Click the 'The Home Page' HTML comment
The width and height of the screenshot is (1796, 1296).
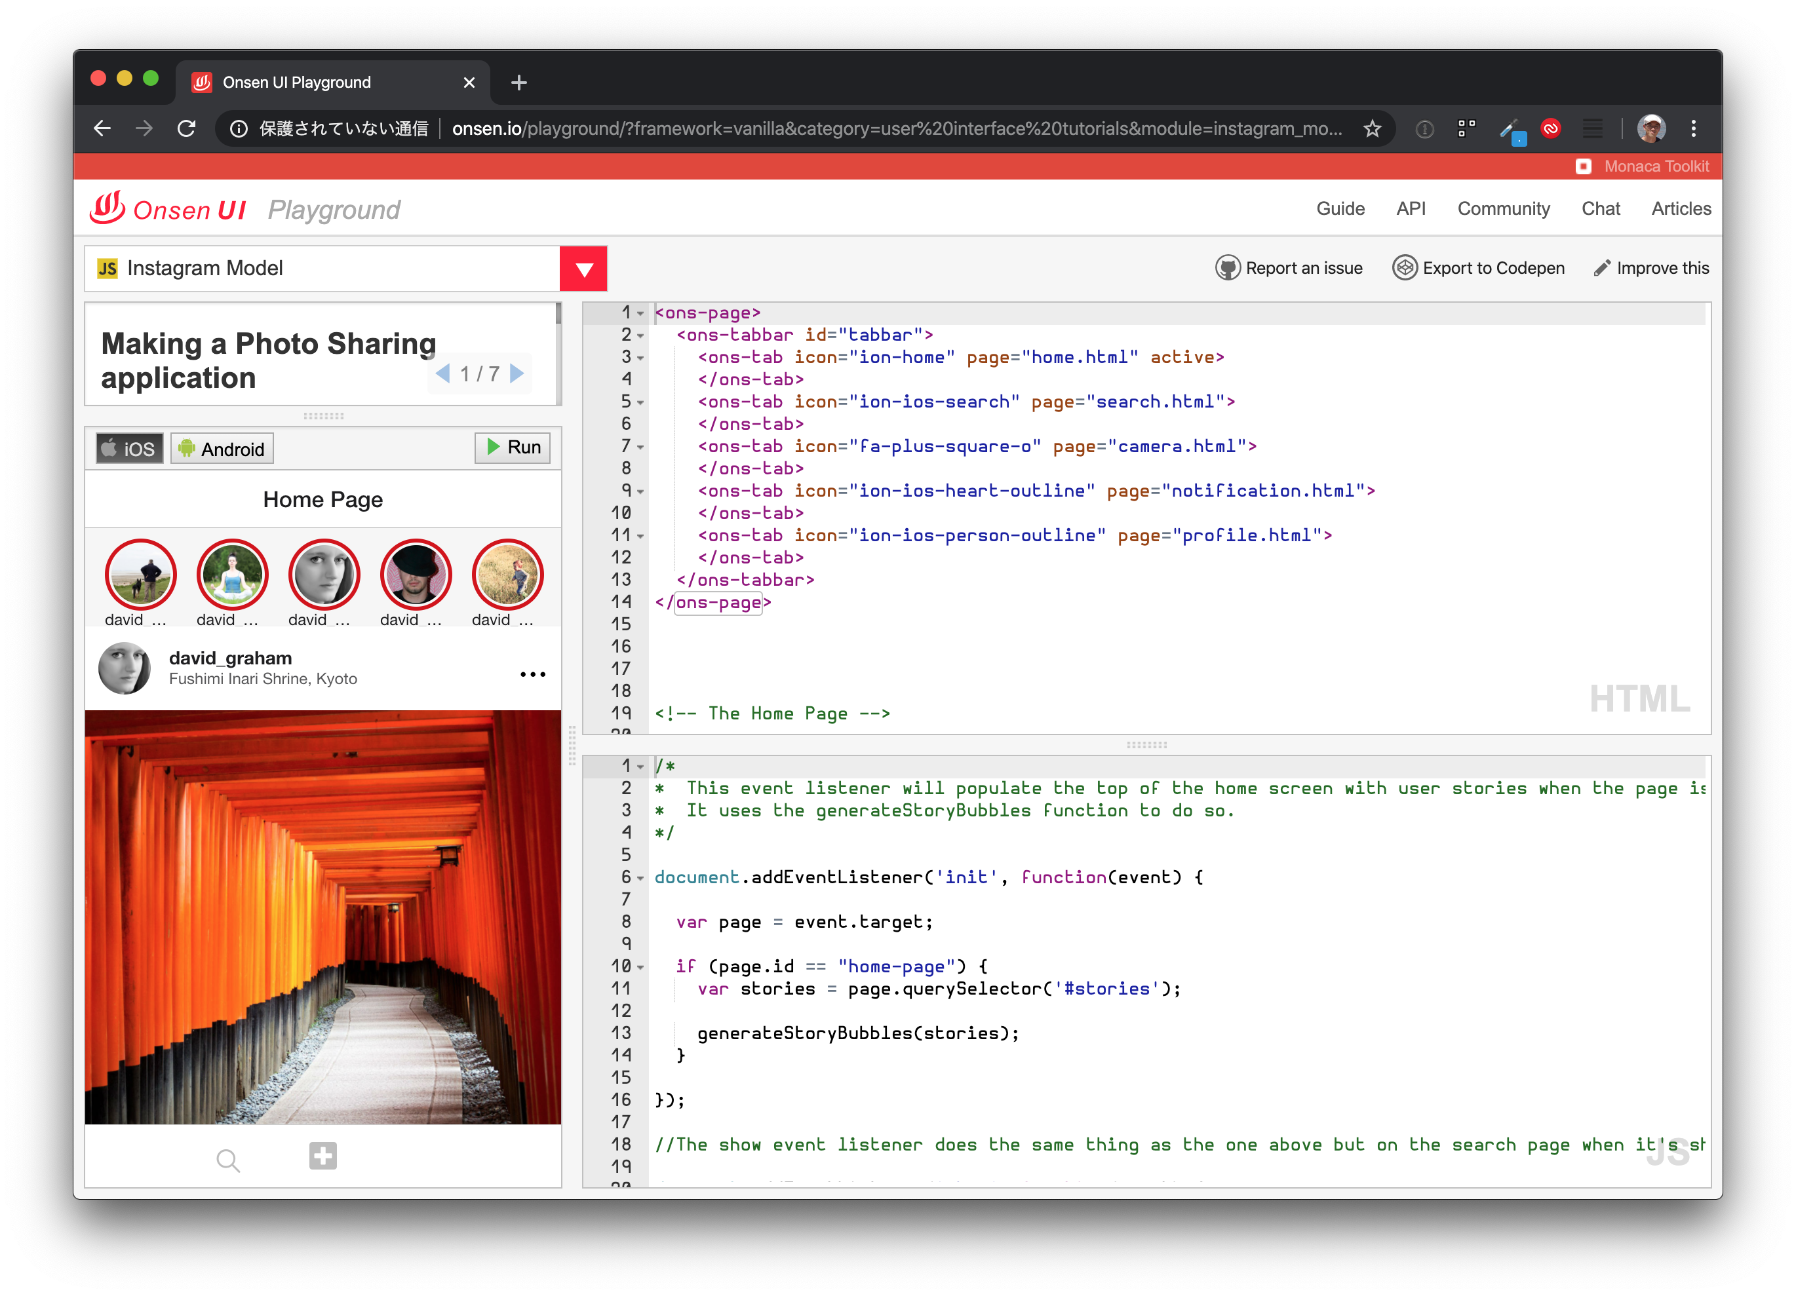[x=772, y=714]
